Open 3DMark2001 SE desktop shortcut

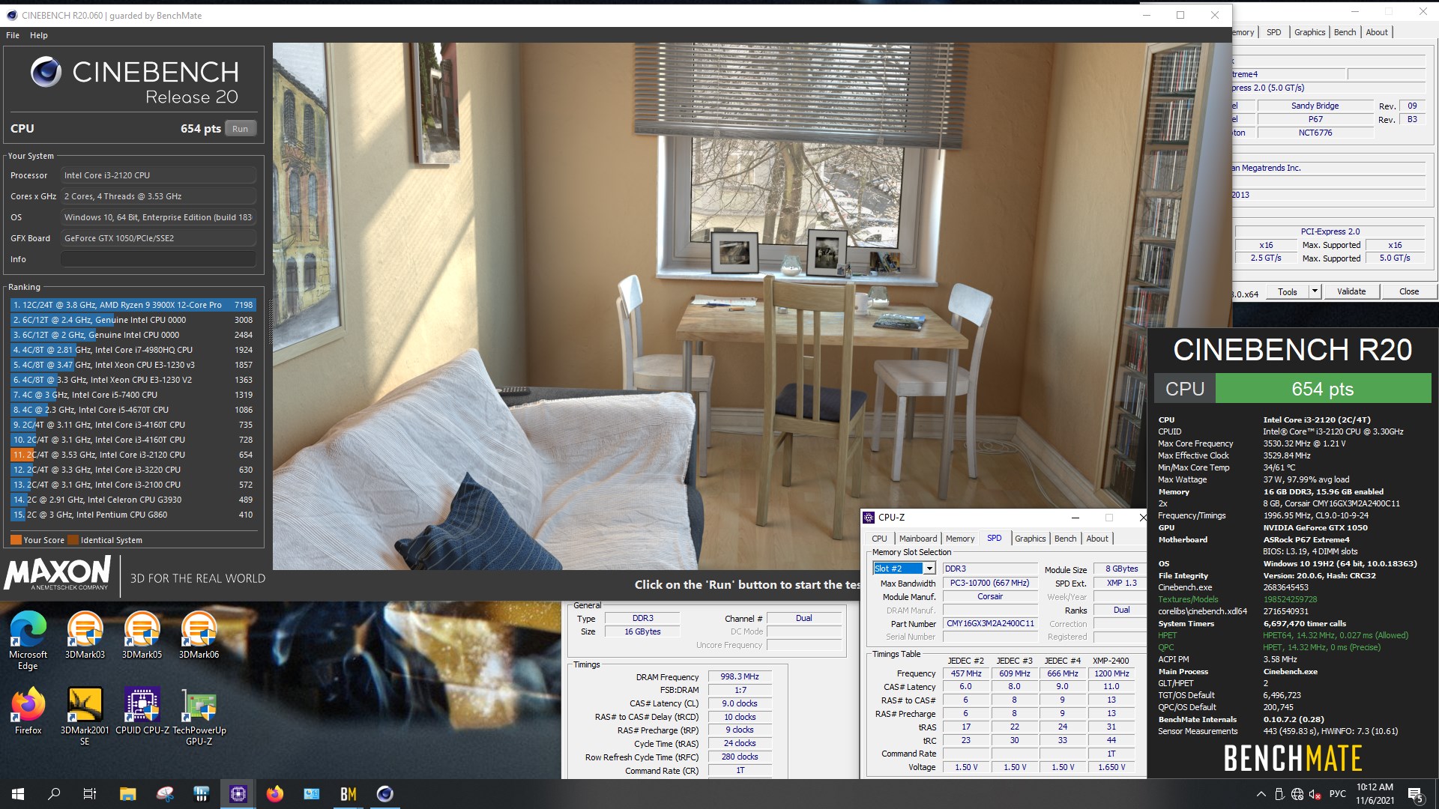85,717
